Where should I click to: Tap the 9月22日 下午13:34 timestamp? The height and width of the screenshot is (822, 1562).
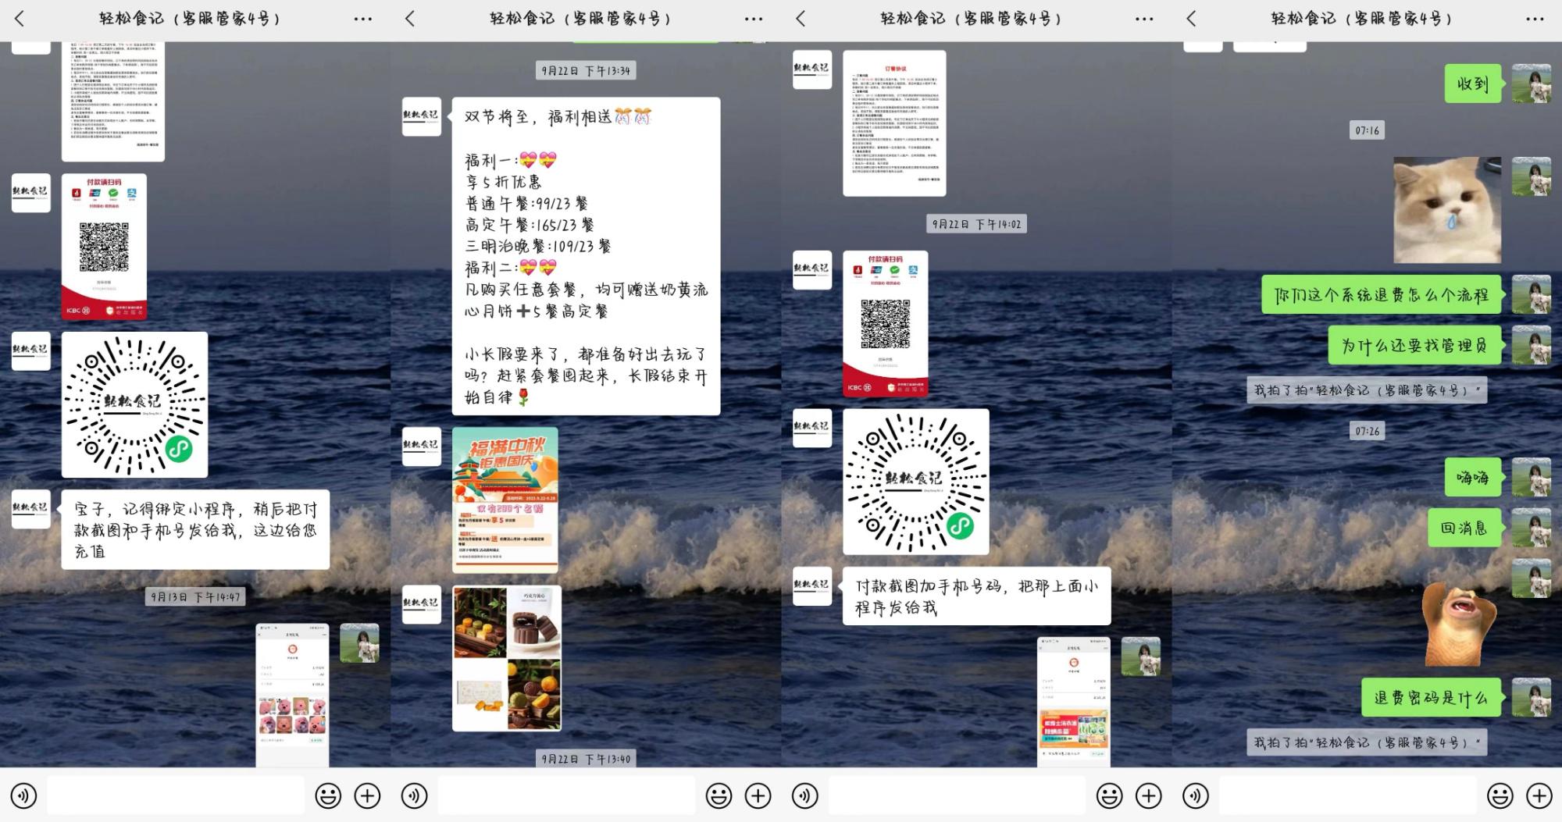pyautogui.click(x=586, y=71)
